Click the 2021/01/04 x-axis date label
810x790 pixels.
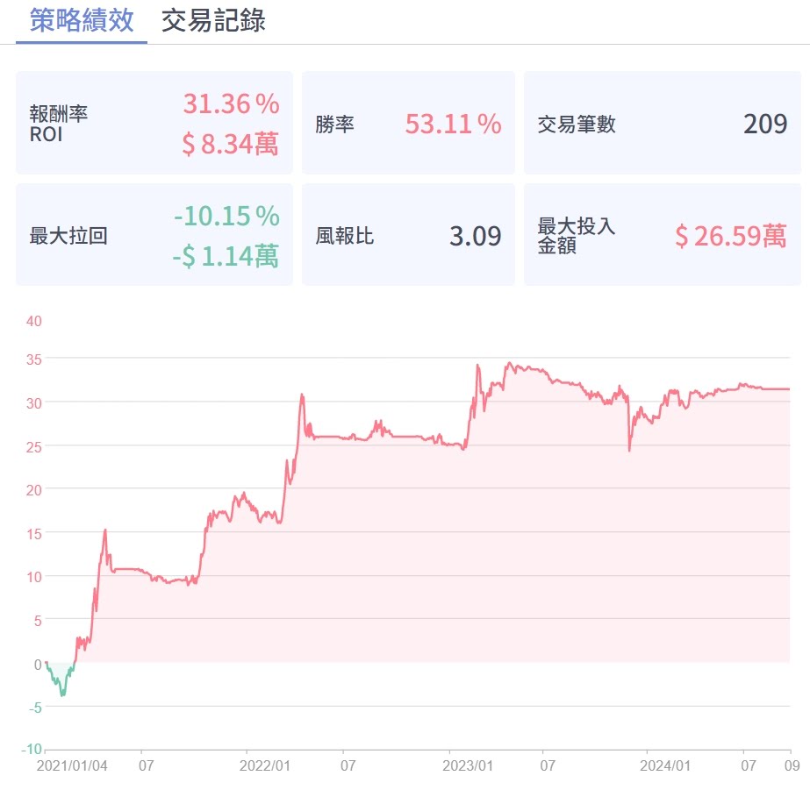pyautogui.click(x=72, y=765)
